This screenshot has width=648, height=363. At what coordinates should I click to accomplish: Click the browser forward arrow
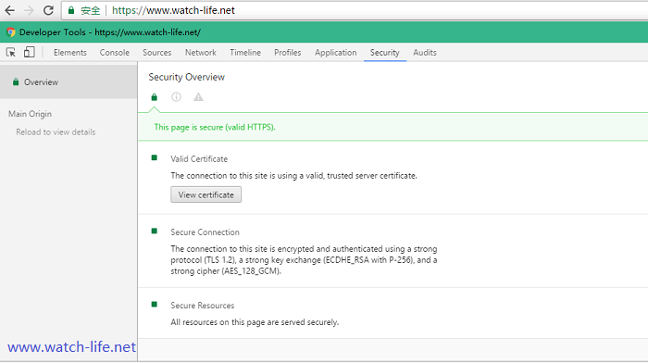[x=29, y=10]
